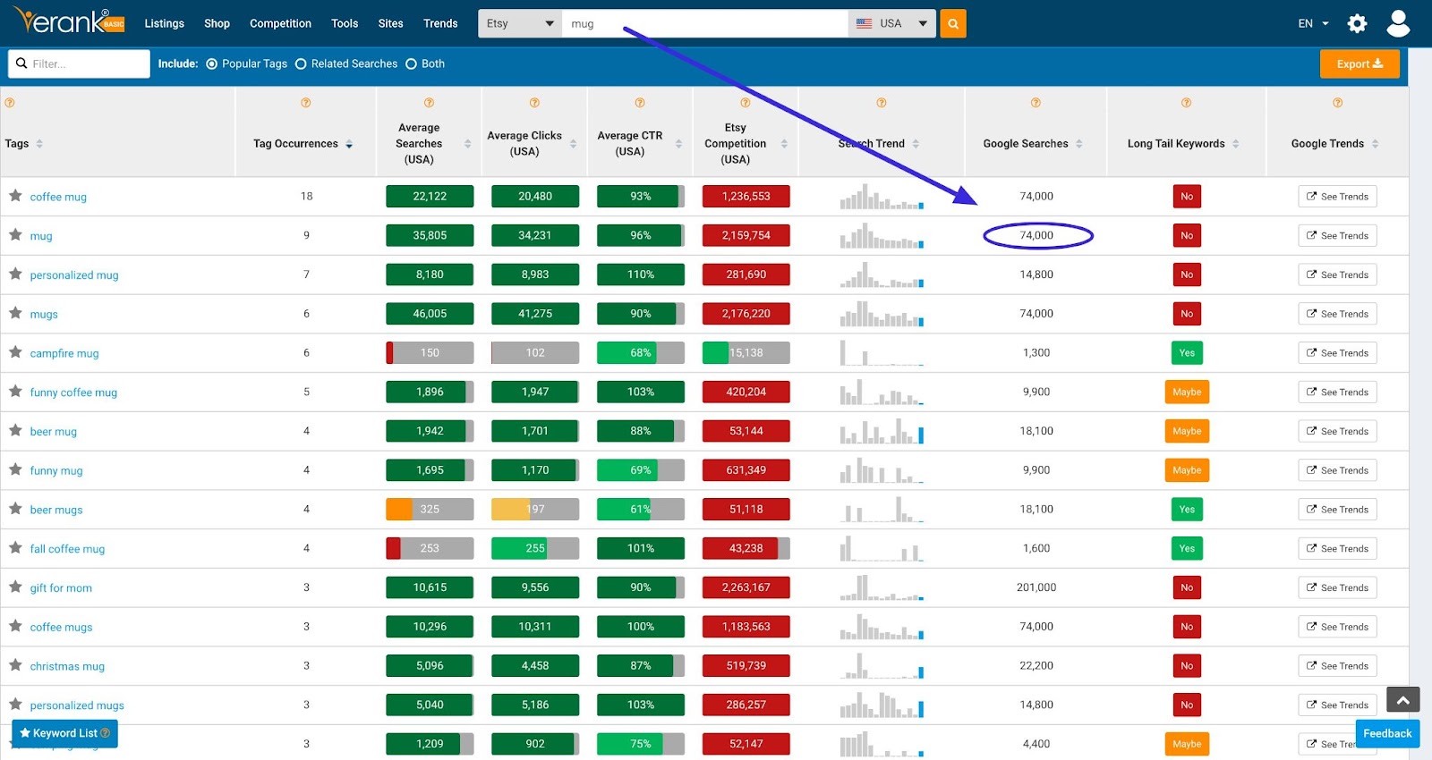Select the Related Searches radio option
Viewport: 1432px width, 760px height.
click(301, 63)
